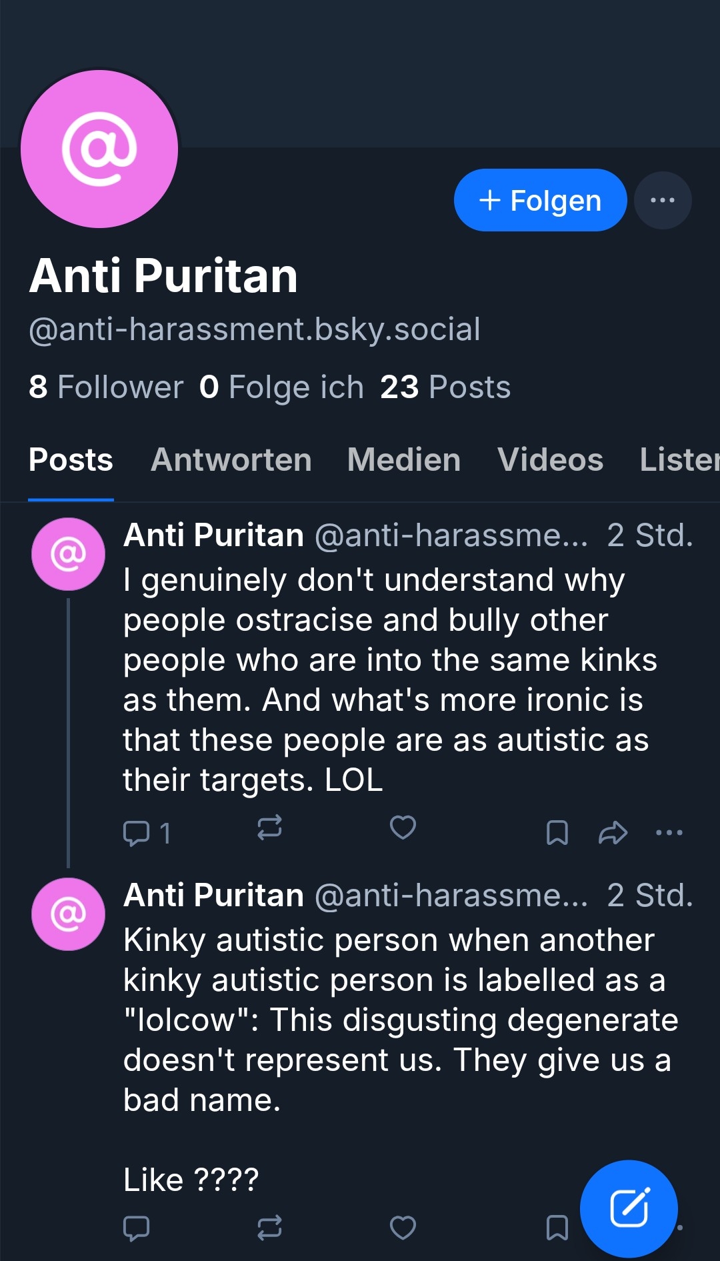Open the "0 Folge ich" list
The width and height of the screenshot is (720, 1261).
(x=281, y=387)
